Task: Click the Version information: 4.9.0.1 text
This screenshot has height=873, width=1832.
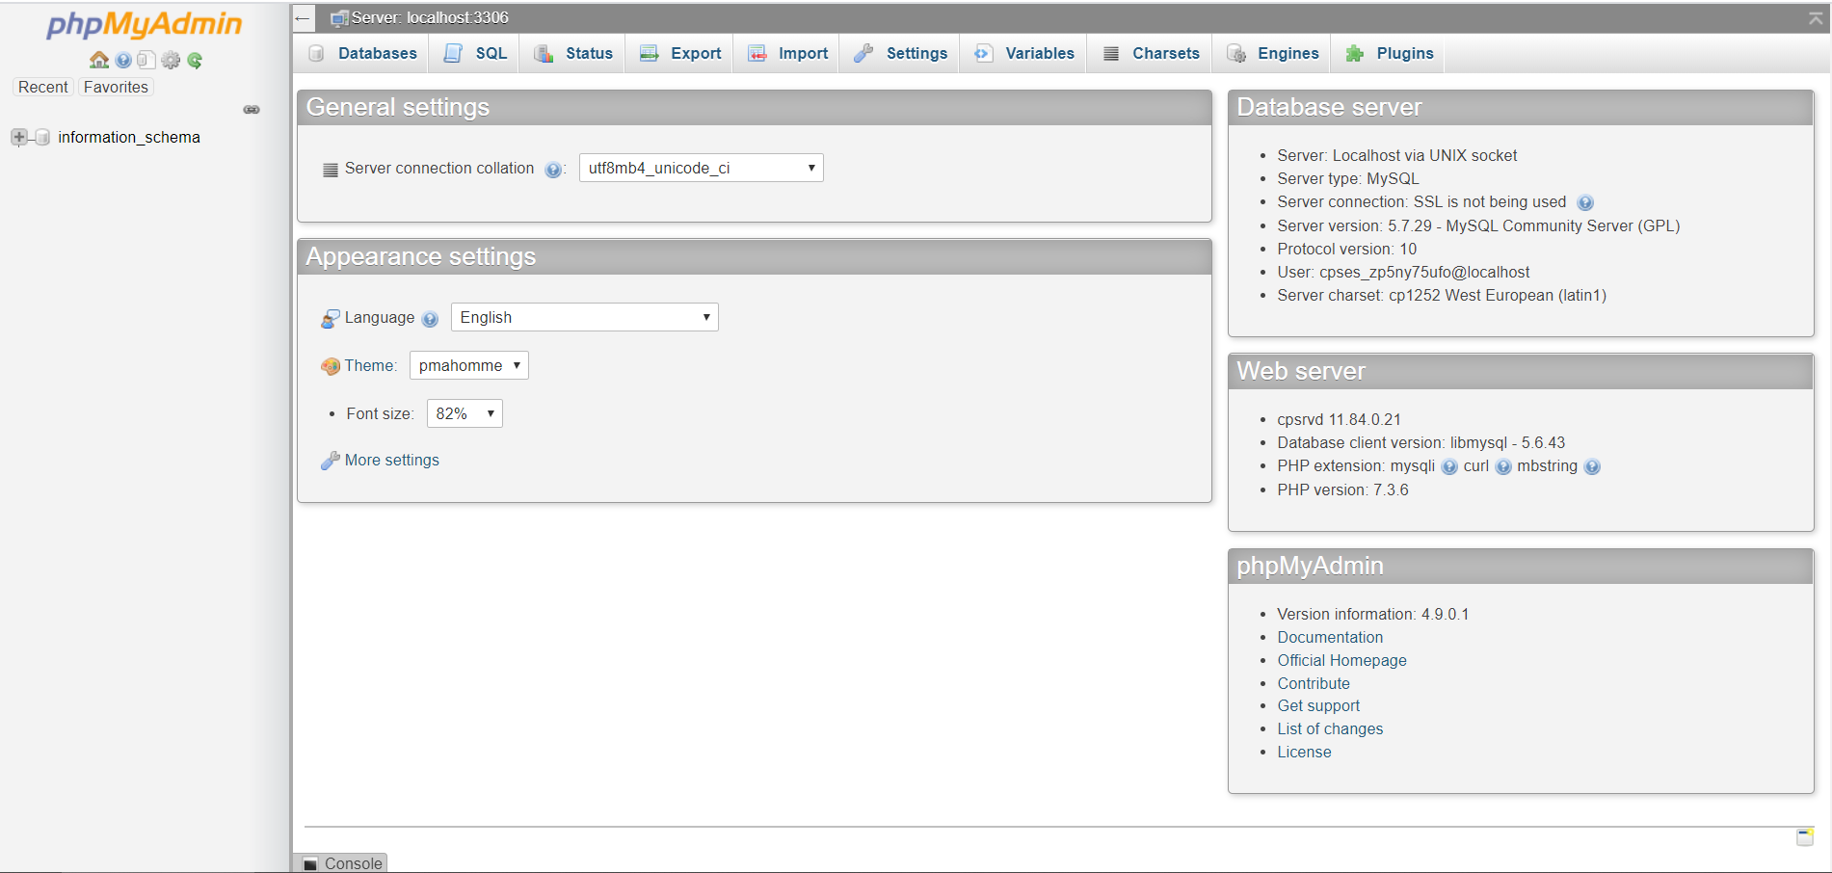Action: pyautogui.click(x=1373, y=615)
